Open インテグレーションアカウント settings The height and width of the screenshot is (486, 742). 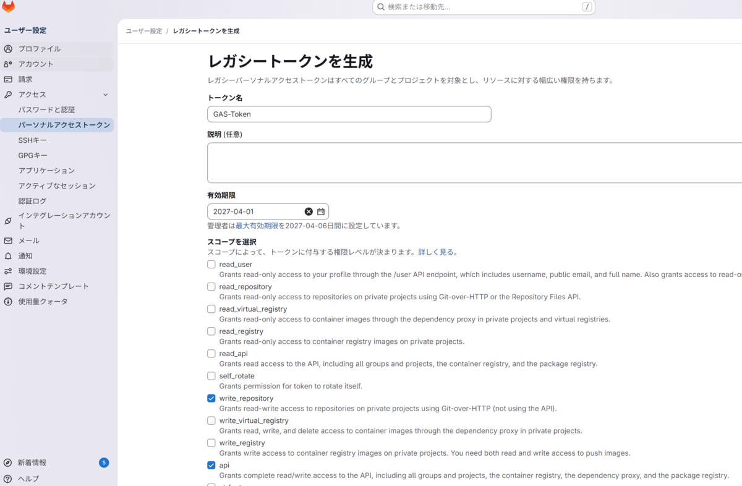click(57, 221)
